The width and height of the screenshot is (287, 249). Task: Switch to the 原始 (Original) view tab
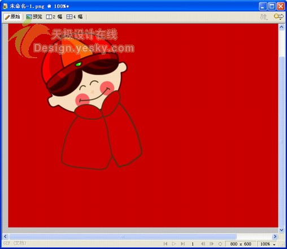(x=12, y=17)
